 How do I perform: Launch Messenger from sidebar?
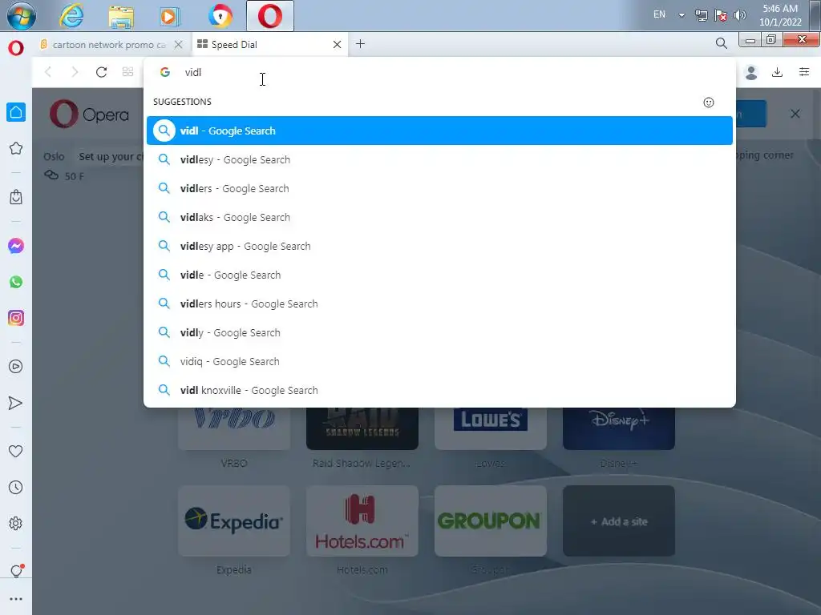pos(16,246)
